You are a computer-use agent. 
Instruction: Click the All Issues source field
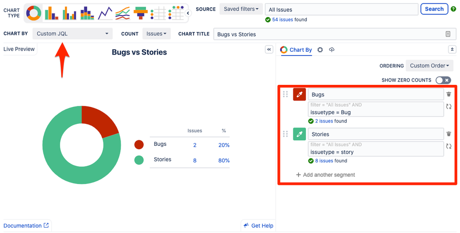tap(342, 9)
